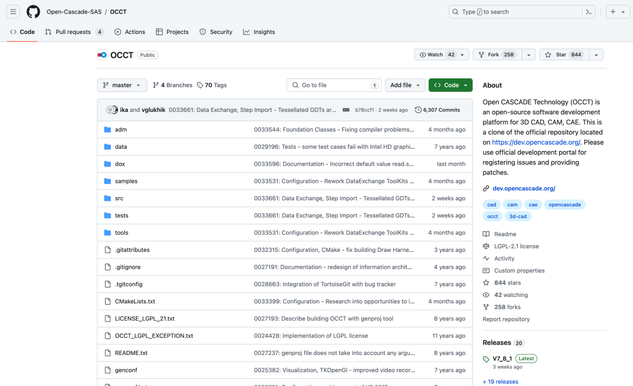This screenshot has width=633, height=386.
Task: Open the Security tab
Action: point(216,32)
